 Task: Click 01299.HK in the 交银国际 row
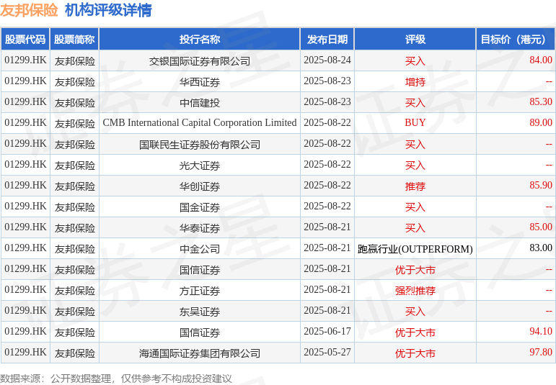25,60
